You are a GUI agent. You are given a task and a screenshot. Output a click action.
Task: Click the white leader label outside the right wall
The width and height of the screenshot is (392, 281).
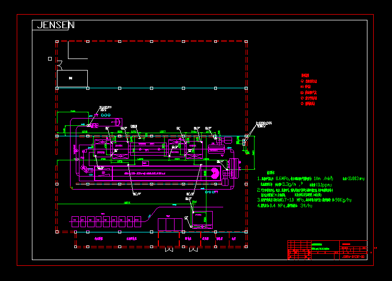tap(264, 124)
